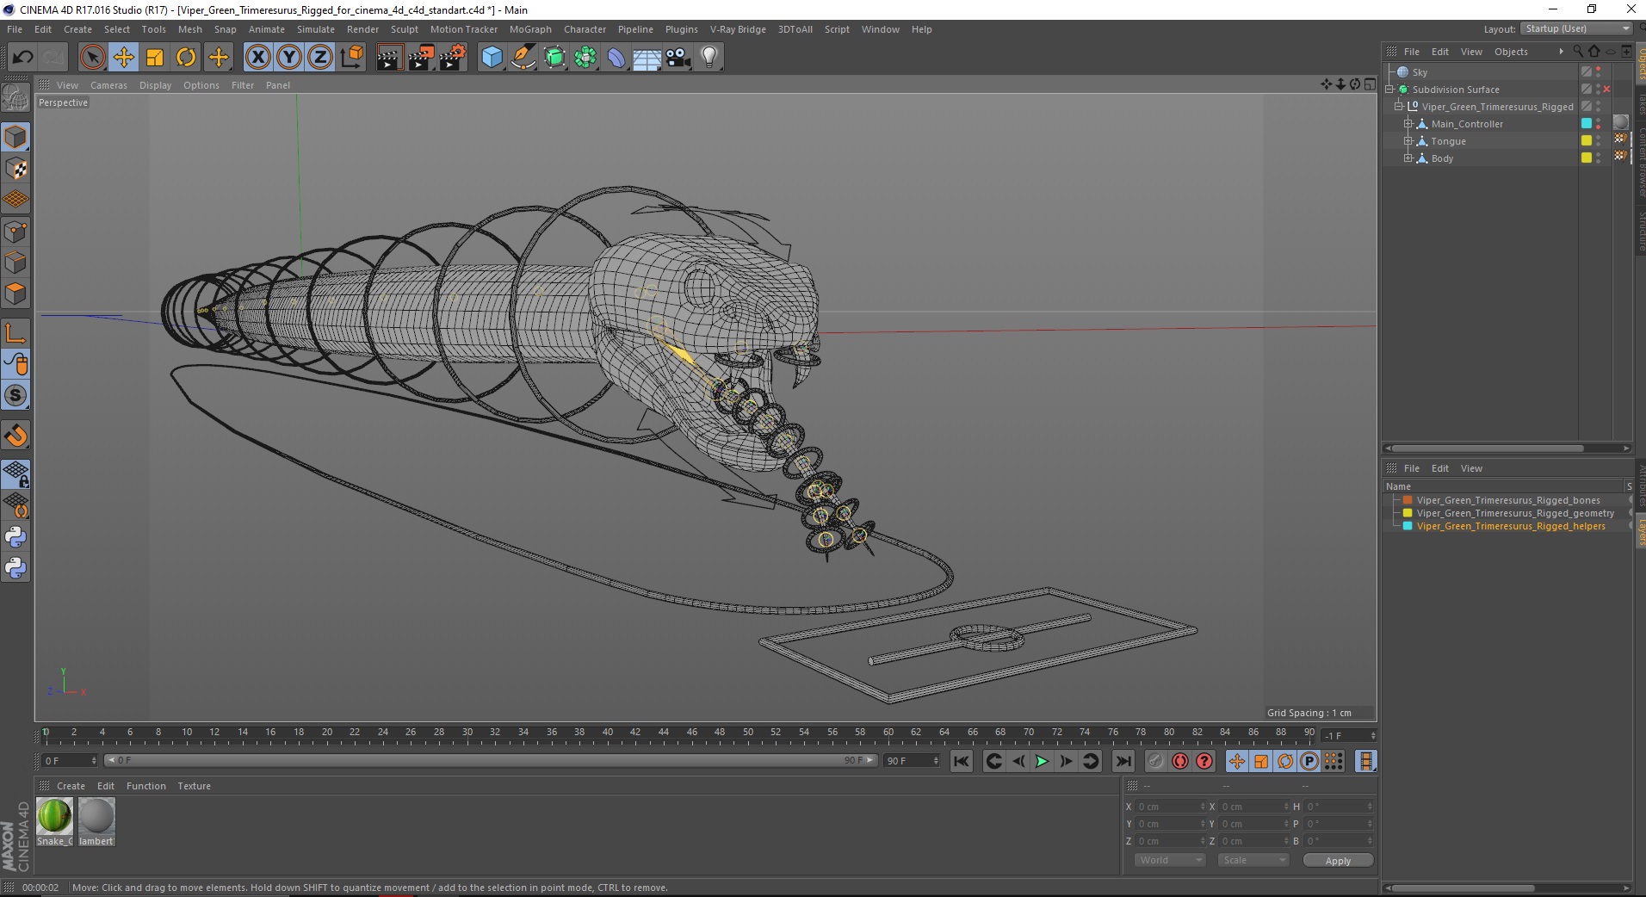Render active view clapperboard icon
This screenshot has height=897, width=1646.
tap(389, 58)
